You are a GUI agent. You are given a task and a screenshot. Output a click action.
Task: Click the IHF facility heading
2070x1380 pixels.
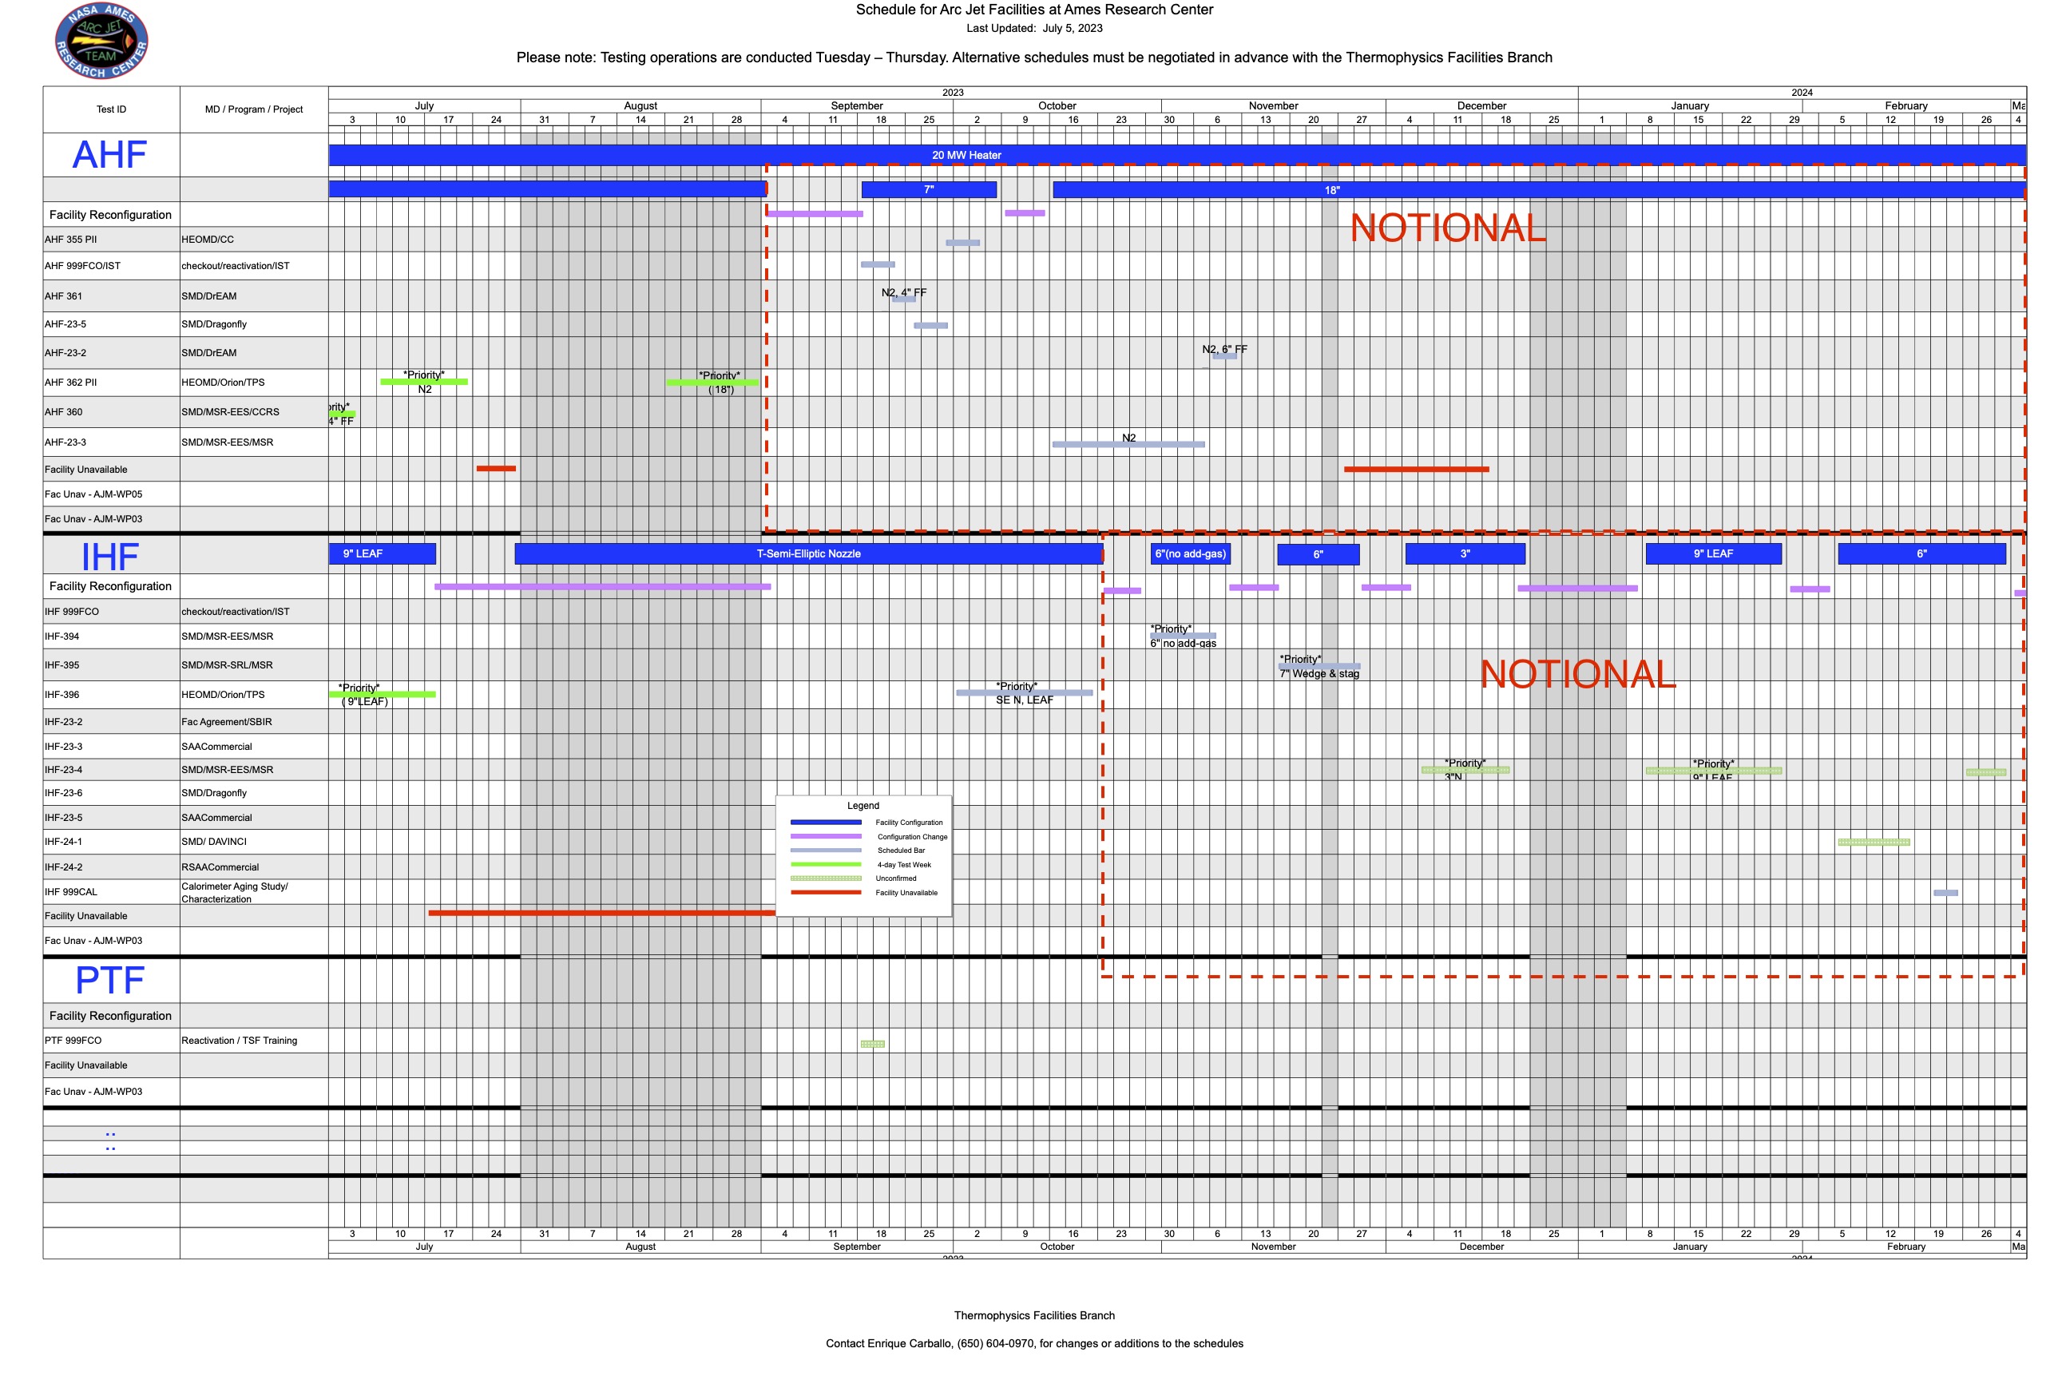110,556
